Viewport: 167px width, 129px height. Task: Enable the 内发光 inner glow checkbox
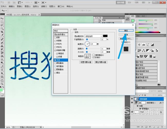55,47
